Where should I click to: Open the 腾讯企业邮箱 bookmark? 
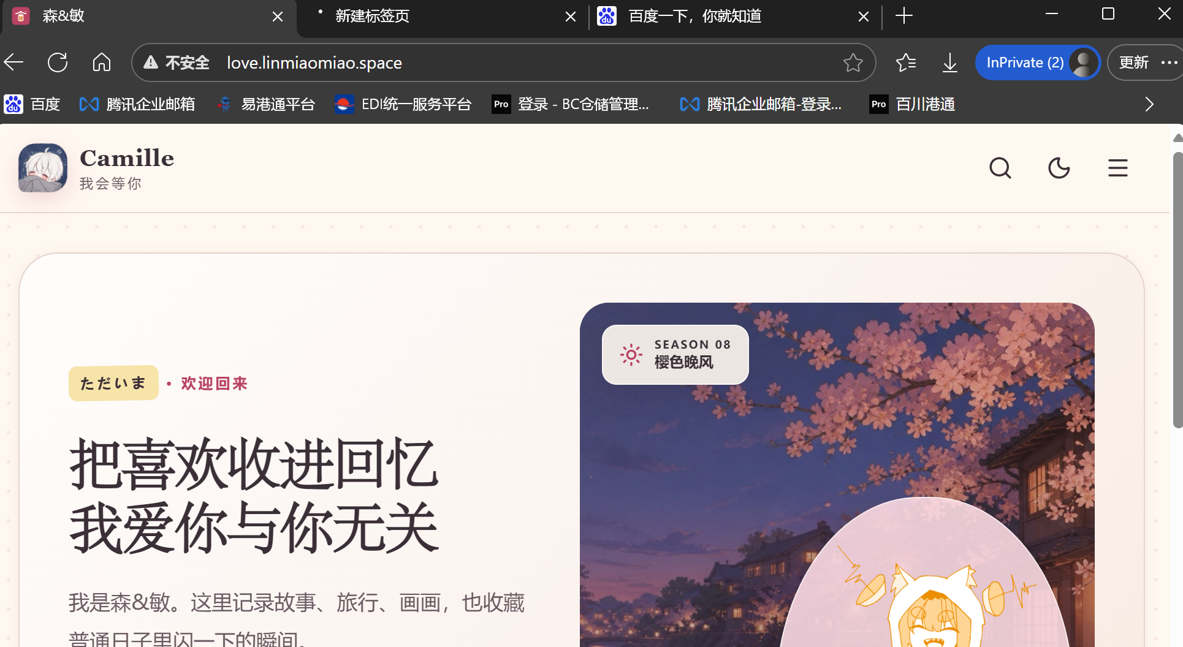click(137, 104)
